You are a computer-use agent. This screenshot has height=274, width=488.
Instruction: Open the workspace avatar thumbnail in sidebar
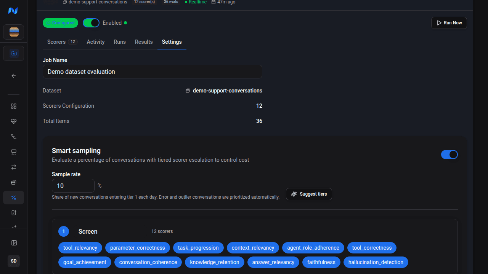coord(14,32)
